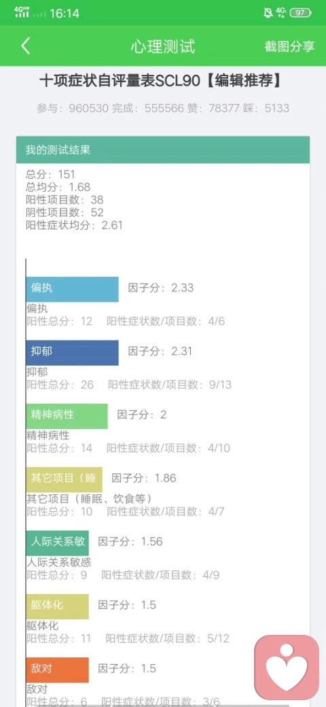This screenshot has width=326, height=707.
Task: Tap the clock showing 16:14
Action: [x=65, y=14]
